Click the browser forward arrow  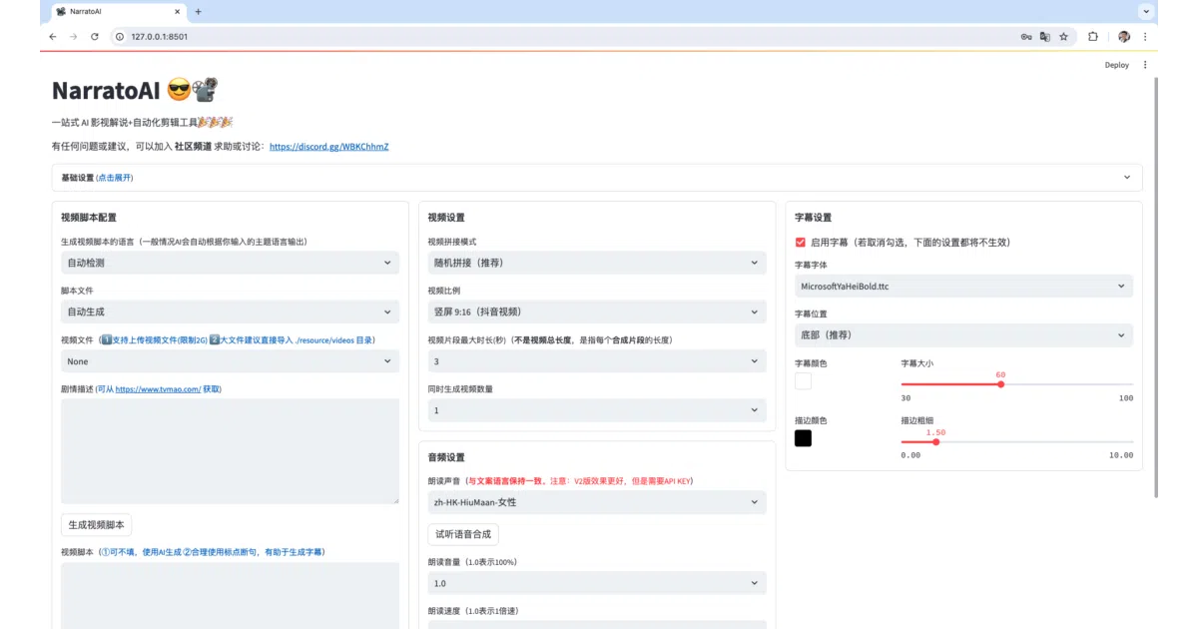click(x=73, y=36)
